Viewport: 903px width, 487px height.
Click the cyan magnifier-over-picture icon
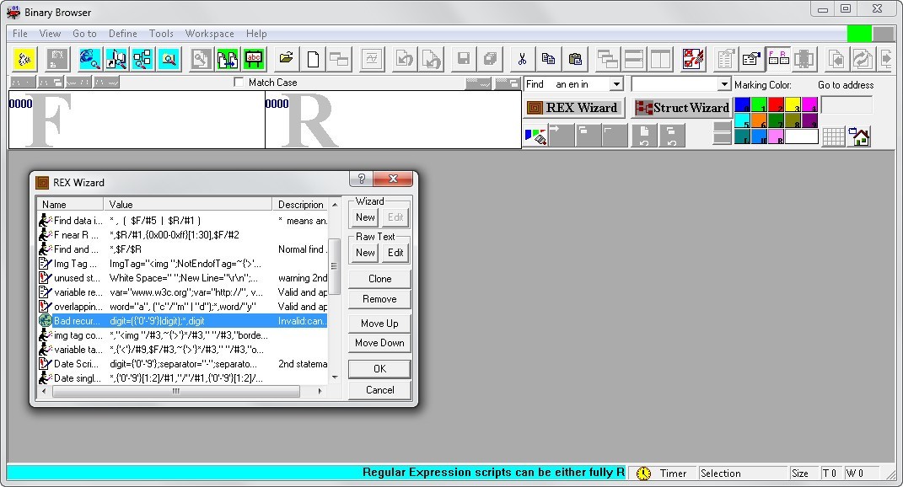[169, 59]
